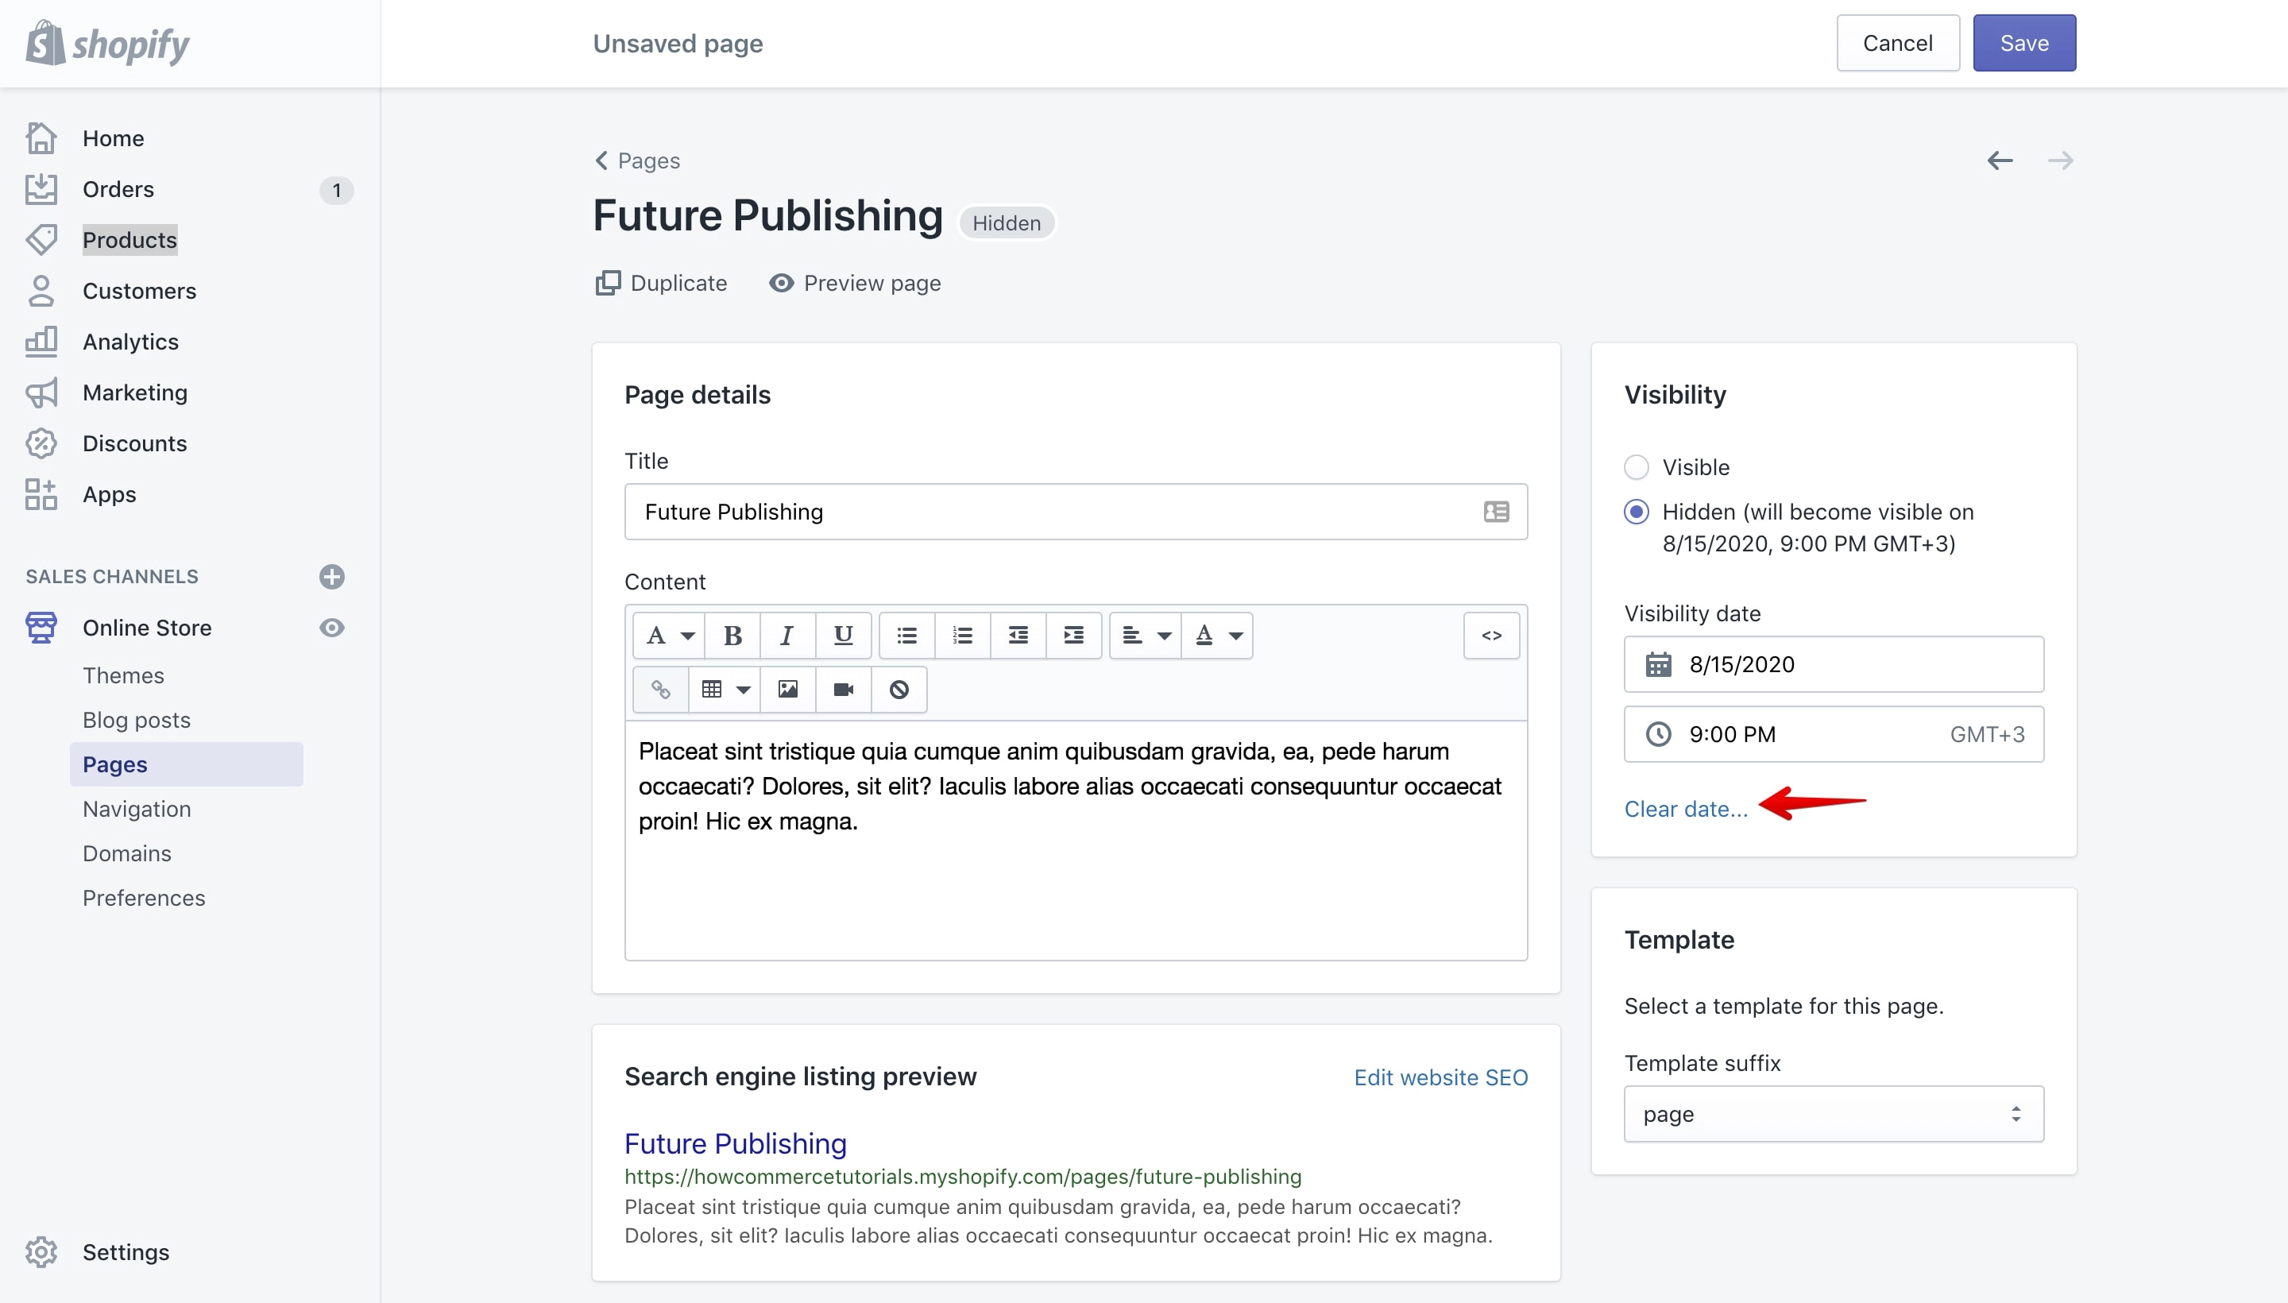Click Edit website SEO link
This screenshot has width=2288, height=1303.
1440,1077
